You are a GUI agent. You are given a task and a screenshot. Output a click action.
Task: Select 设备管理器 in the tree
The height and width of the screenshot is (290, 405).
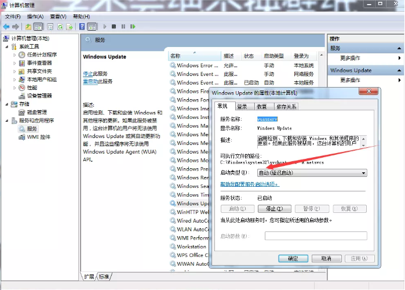(39, 96)
